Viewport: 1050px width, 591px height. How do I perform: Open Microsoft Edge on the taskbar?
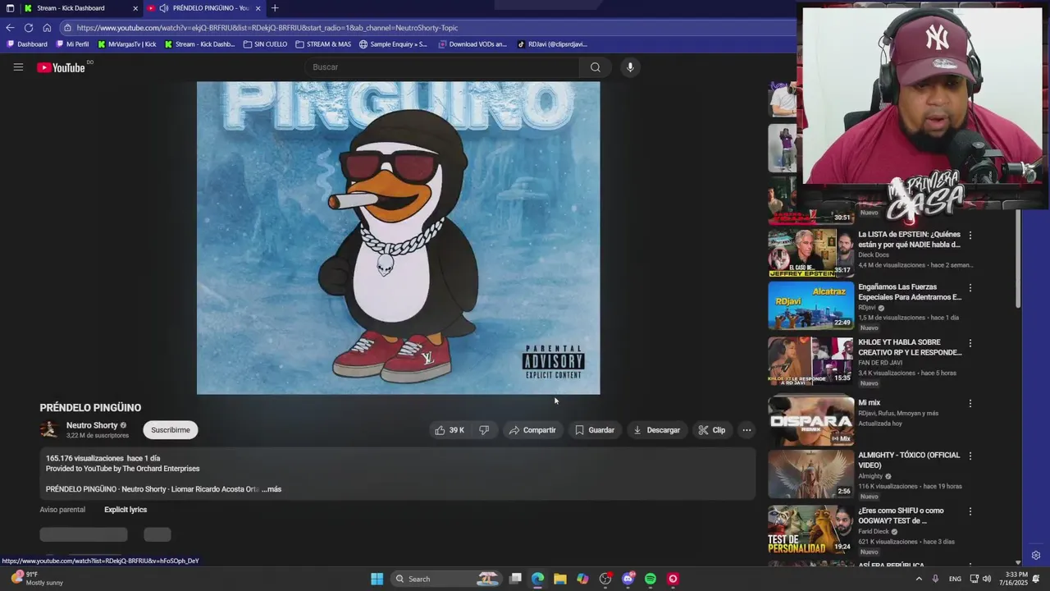[537, 579]
